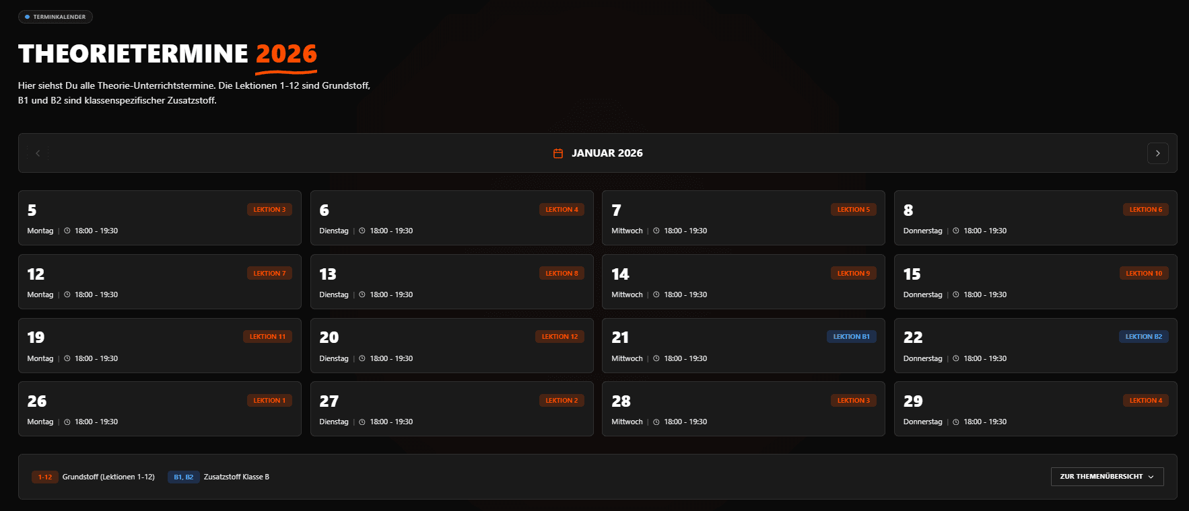Click the clock icon on January 20 card
The height and width of the screenshot is (511, 1189).
362,358
